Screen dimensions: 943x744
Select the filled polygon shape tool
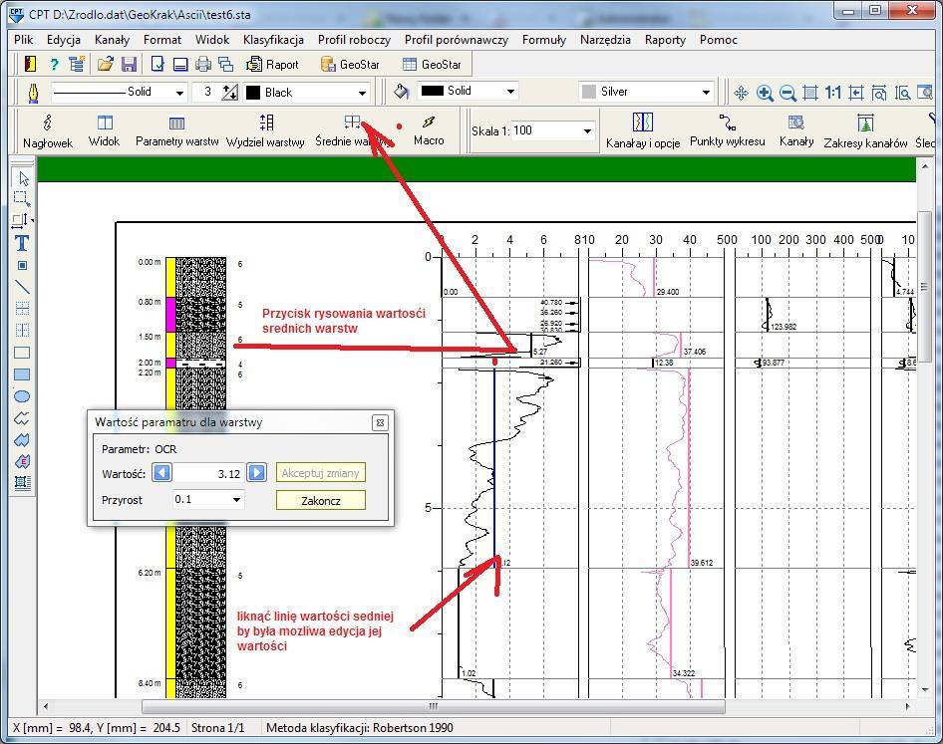22,440
